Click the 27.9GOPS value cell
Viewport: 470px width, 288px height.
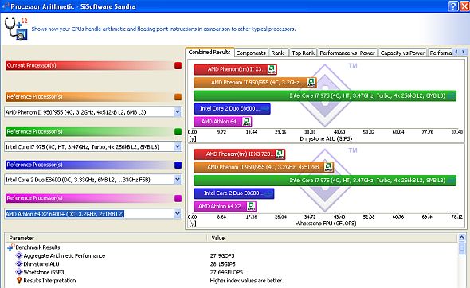tap(222, 255)
